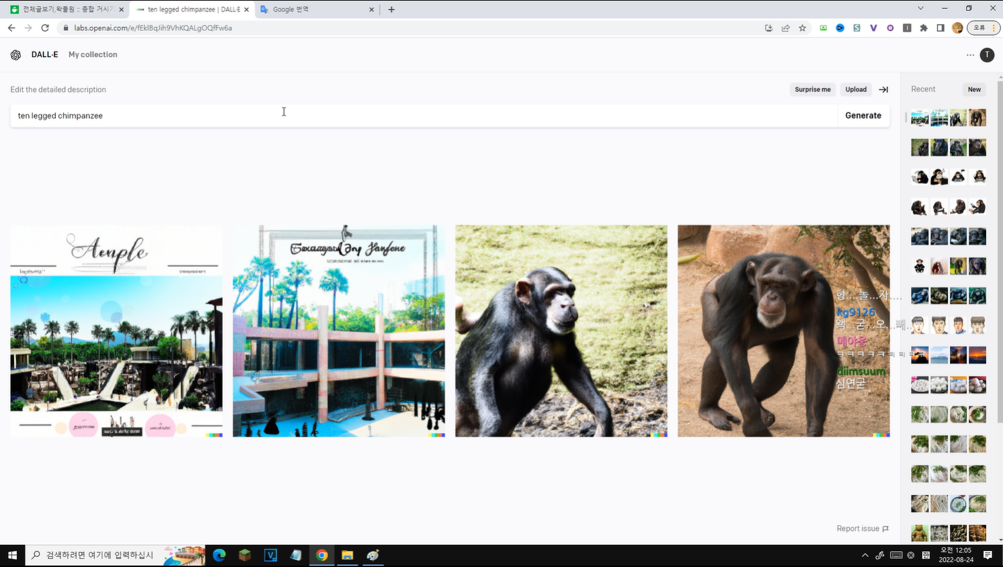Click the install app icon in address bar
The height and width of the screenshot is (567, 1003).
click(768, 28)
